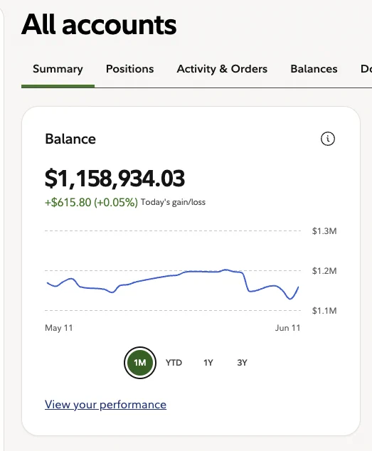372x451 pixels.
Task: Click the chart line end at Jun 11
Action: [298, 287]
